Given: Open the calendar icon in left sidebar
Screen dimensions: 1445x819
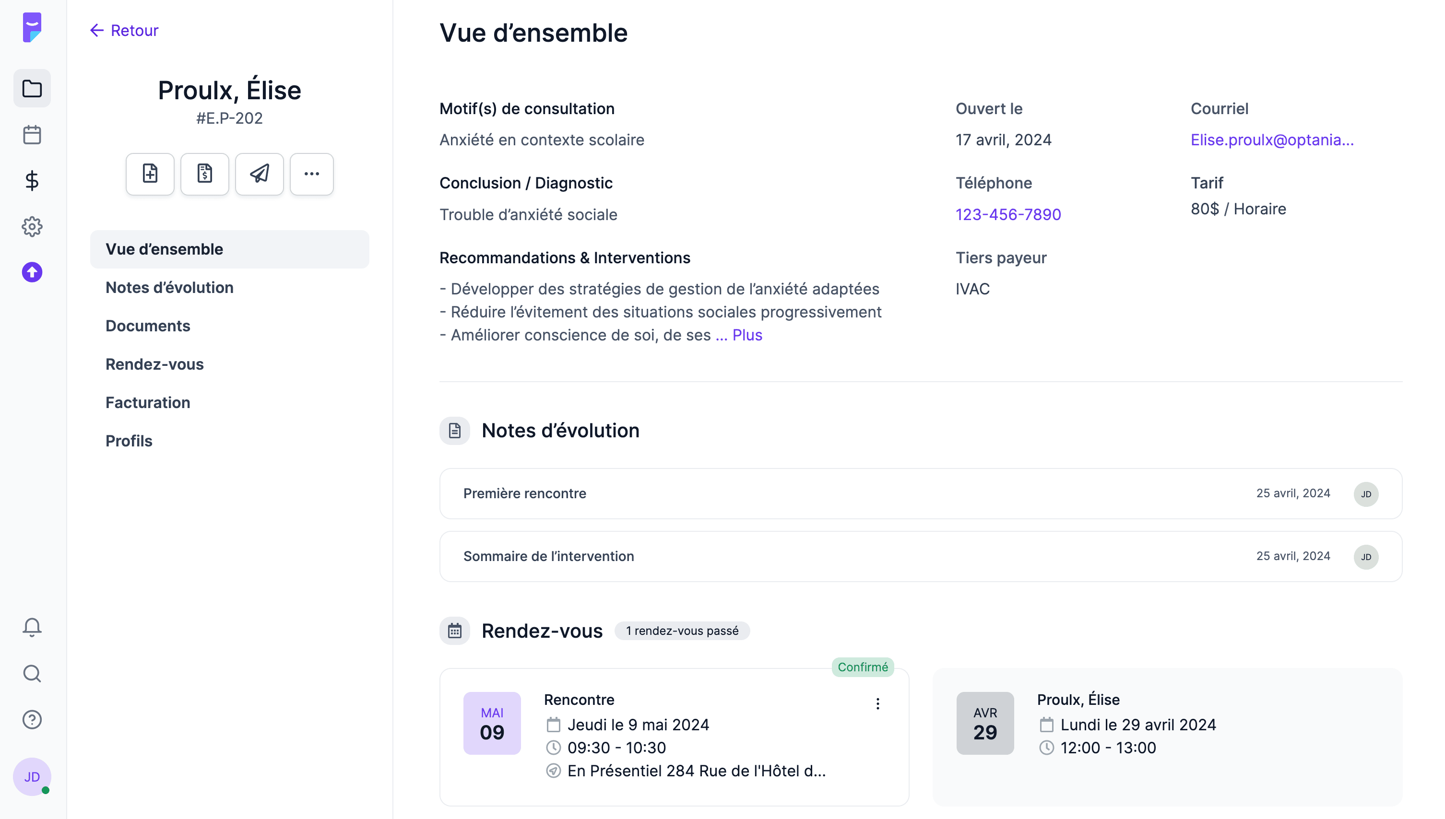Looking at the screenshot, I should pyautogui.click(x=32, y=135).
